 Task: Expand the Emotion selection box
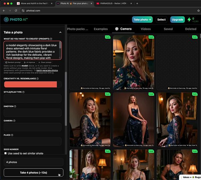pyautogui.click(x=32, y=113)
